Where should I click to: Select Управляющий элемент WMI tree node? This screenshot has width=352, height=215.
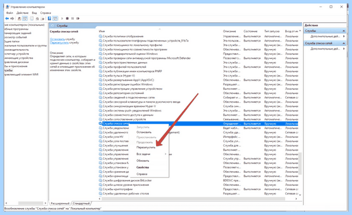coord(22,74)
